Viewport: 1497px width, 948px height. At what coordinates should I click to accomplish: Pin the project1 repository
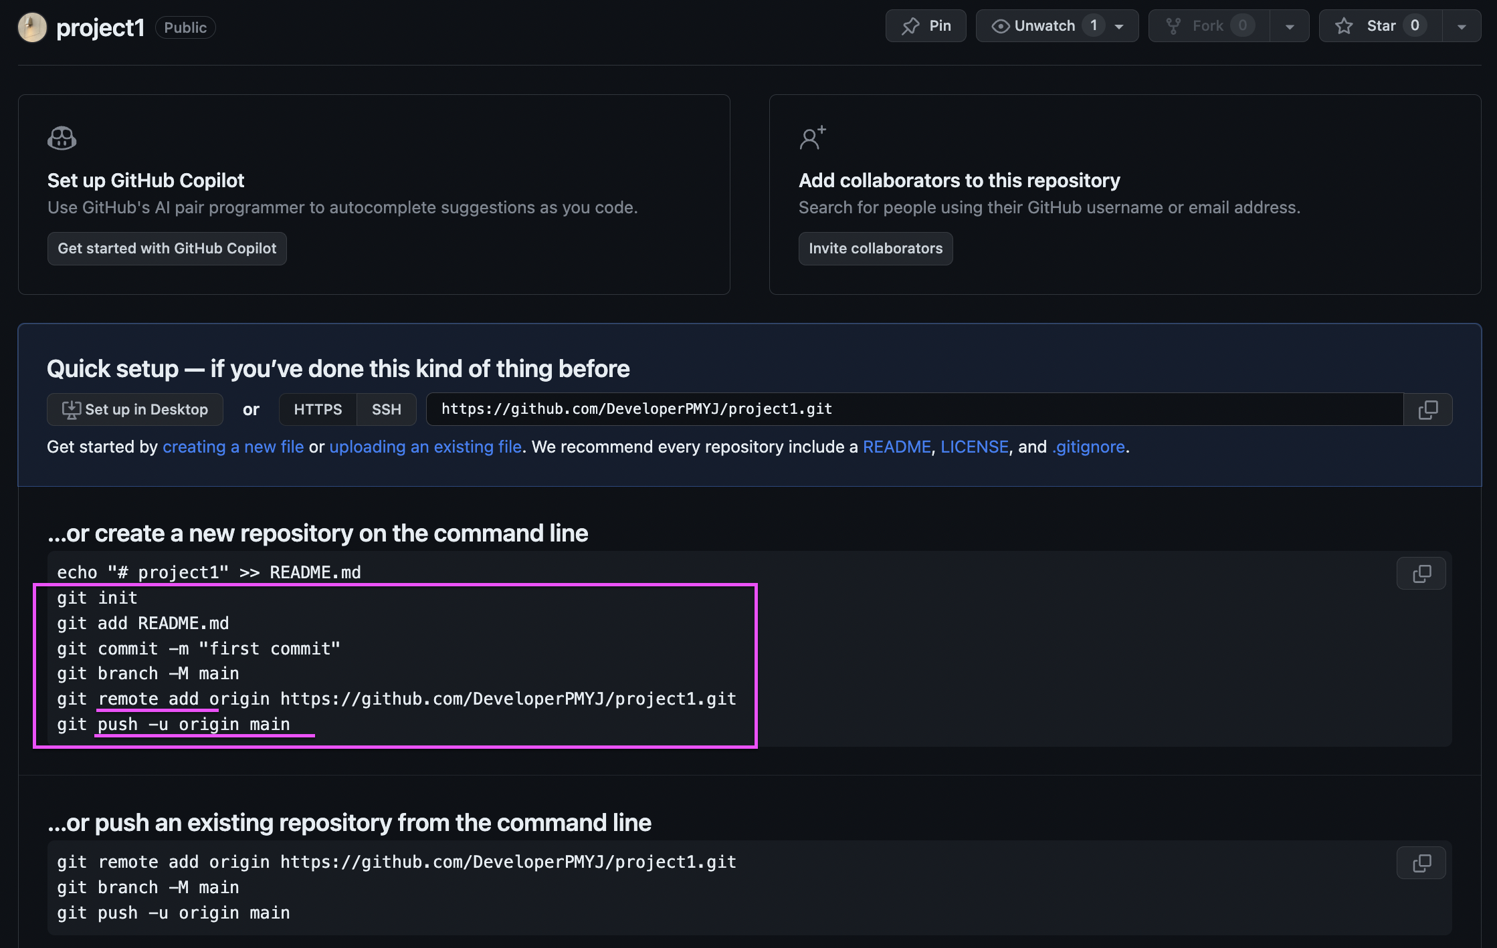click(925, 26)
